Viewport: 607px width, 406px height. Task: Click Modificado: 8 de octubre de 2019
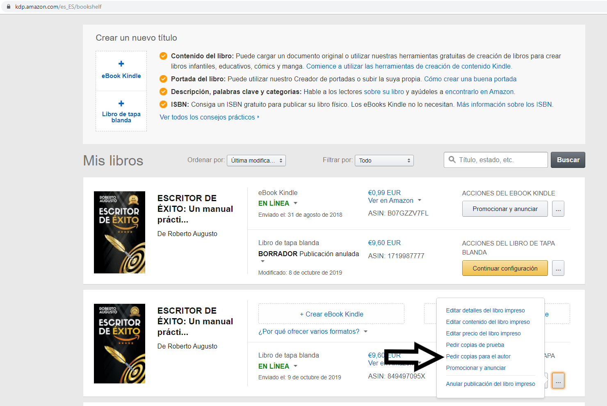pyautogui.click(x=300, y=273)
